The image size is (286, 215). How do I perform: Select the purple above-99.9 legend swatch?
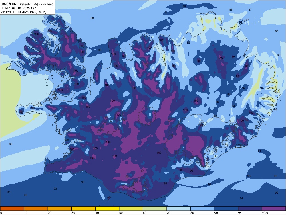tap(274, 209)
